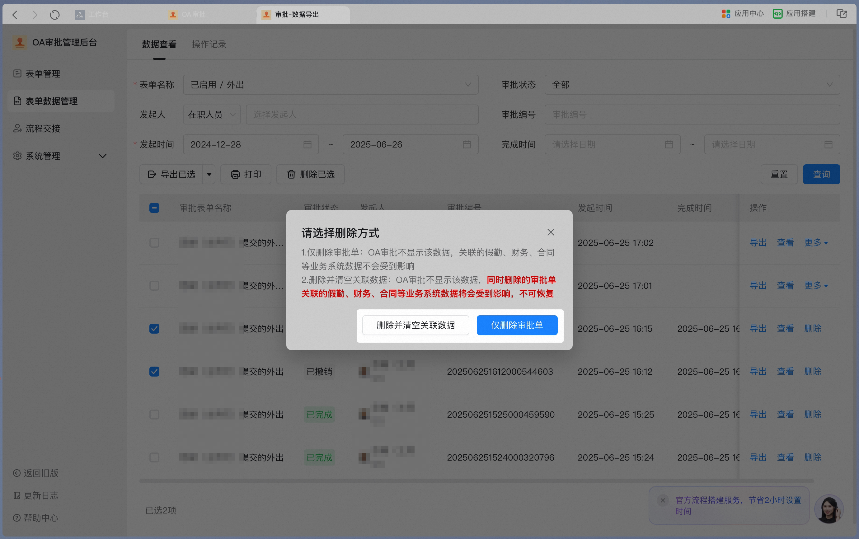The image size is (859, 539).
Task: Open calendar icon for 发起时间 start date
Action: (307, 144)
